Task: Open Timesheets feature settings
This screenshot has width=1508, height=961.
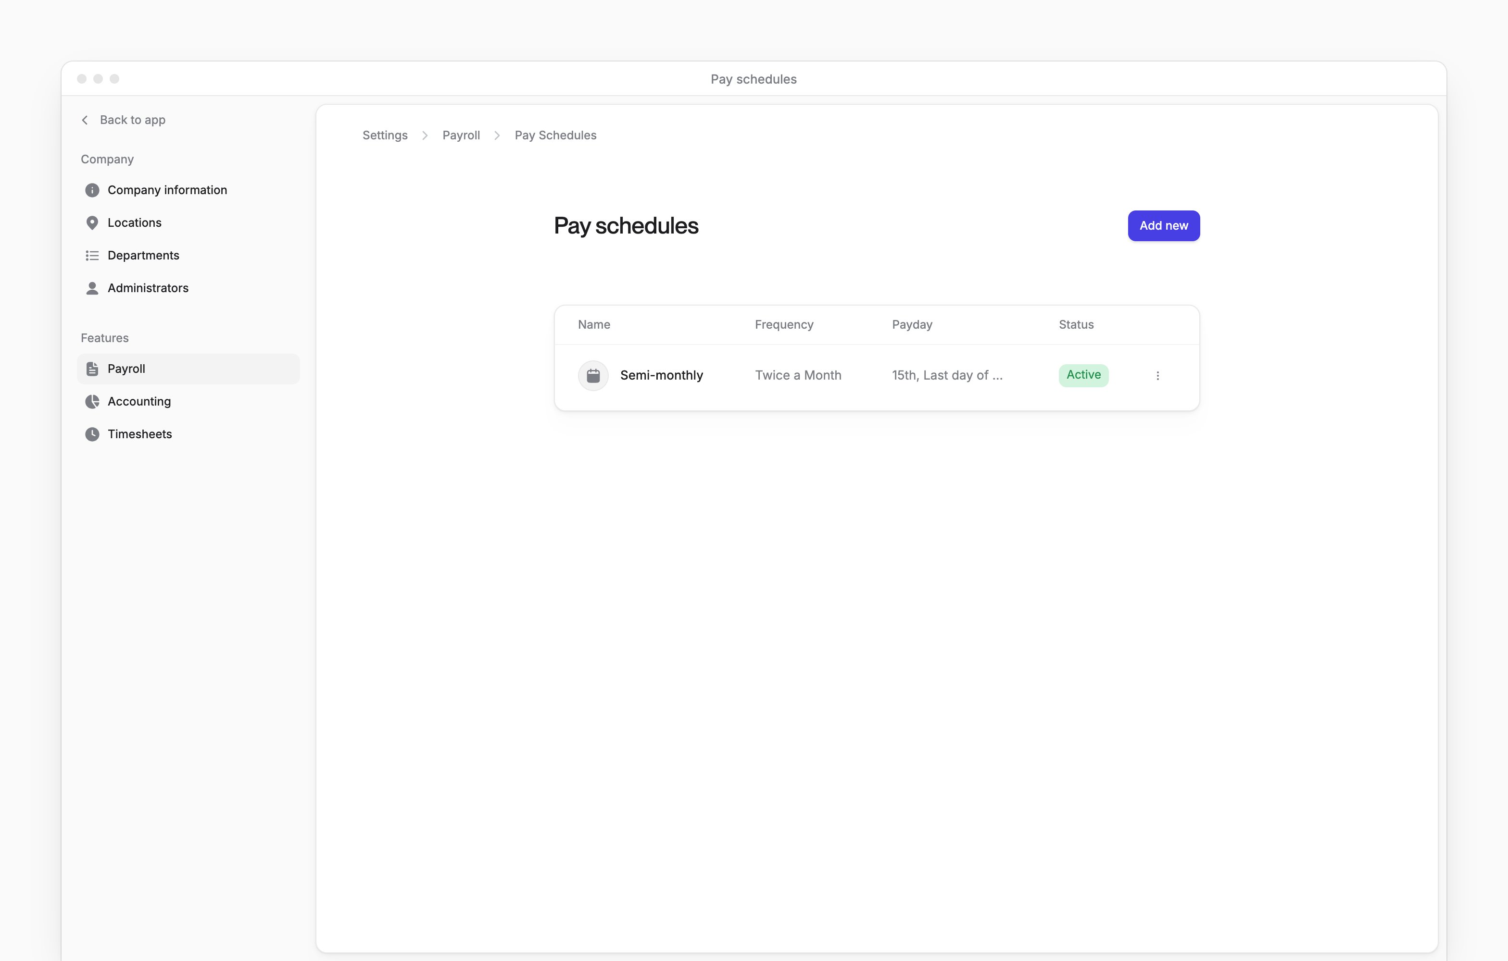Action: pyautogui.click(x=188, y=434)
